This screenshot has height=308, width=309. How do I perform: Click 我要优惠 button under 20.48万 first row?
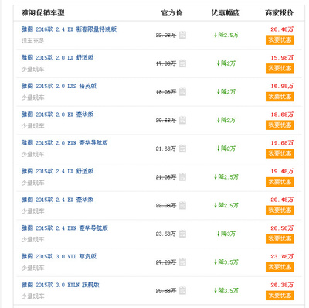tap(280, 40)
